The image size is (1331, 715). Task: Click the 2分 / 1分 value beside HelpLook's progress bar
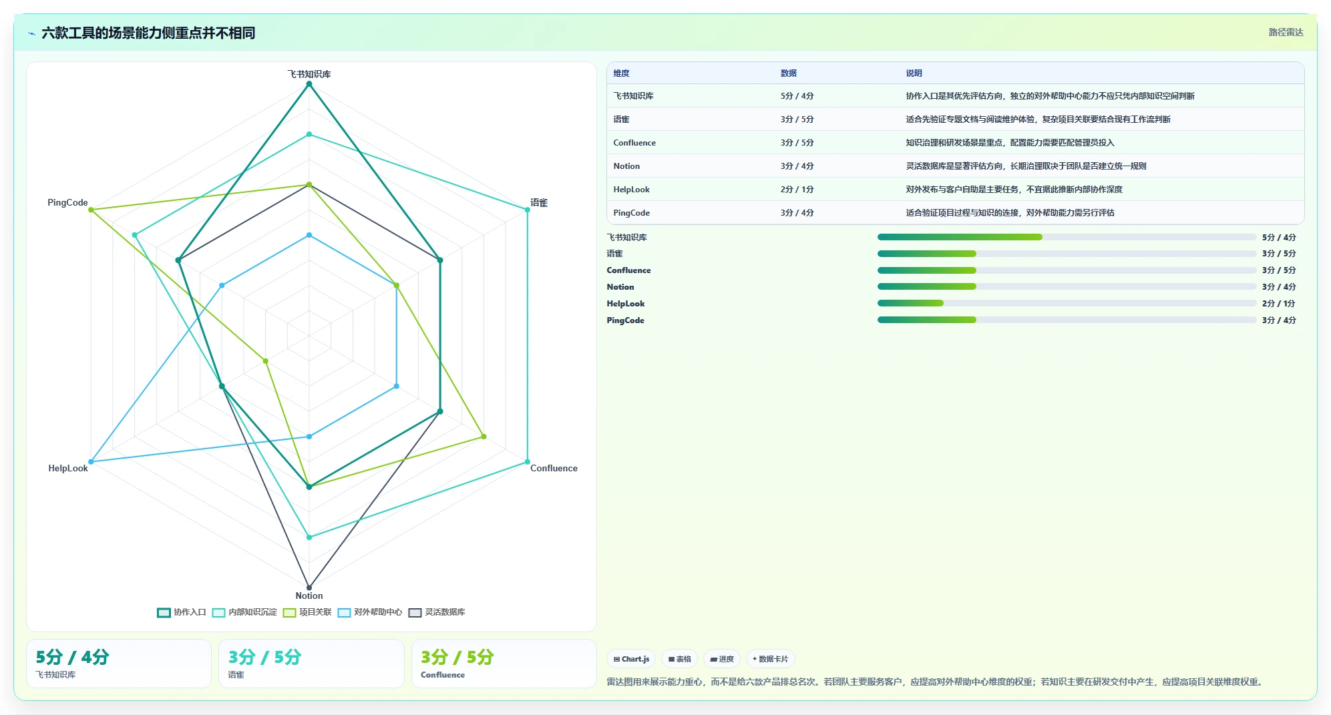pos(1278,304)
